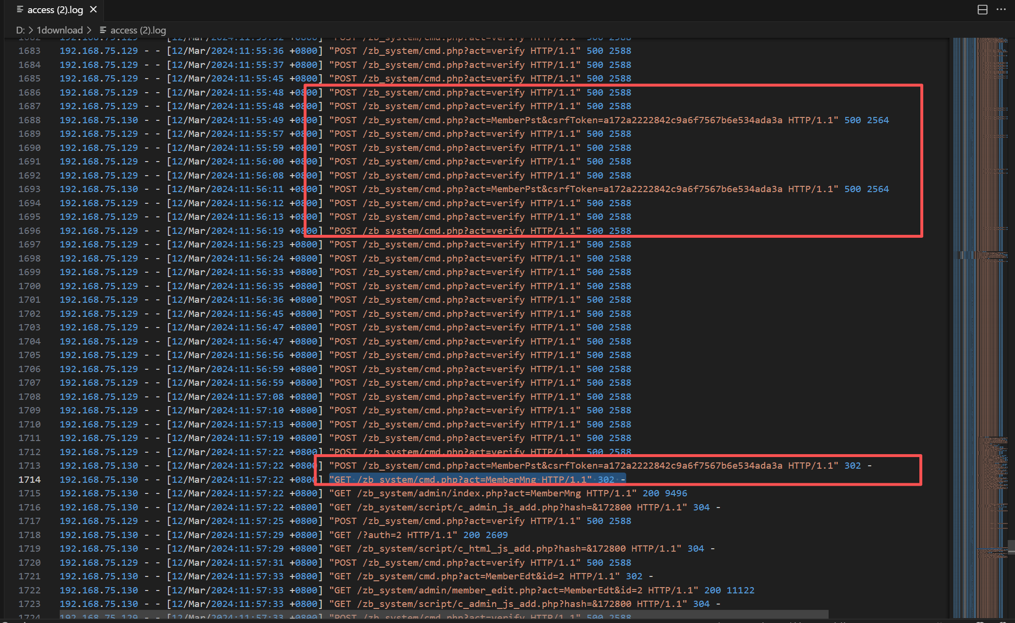
Task: Open the More Actions ellipsis menu
Action: pos(1001,10)
